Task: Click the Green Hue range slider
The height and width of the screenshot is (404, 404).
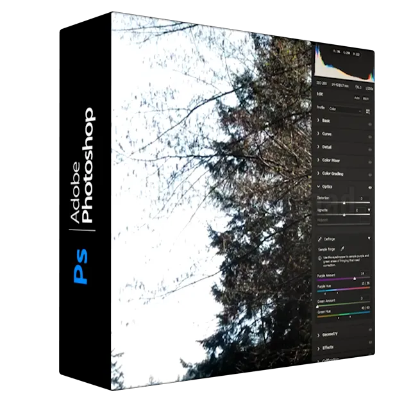Action: (x=344, y=314)
